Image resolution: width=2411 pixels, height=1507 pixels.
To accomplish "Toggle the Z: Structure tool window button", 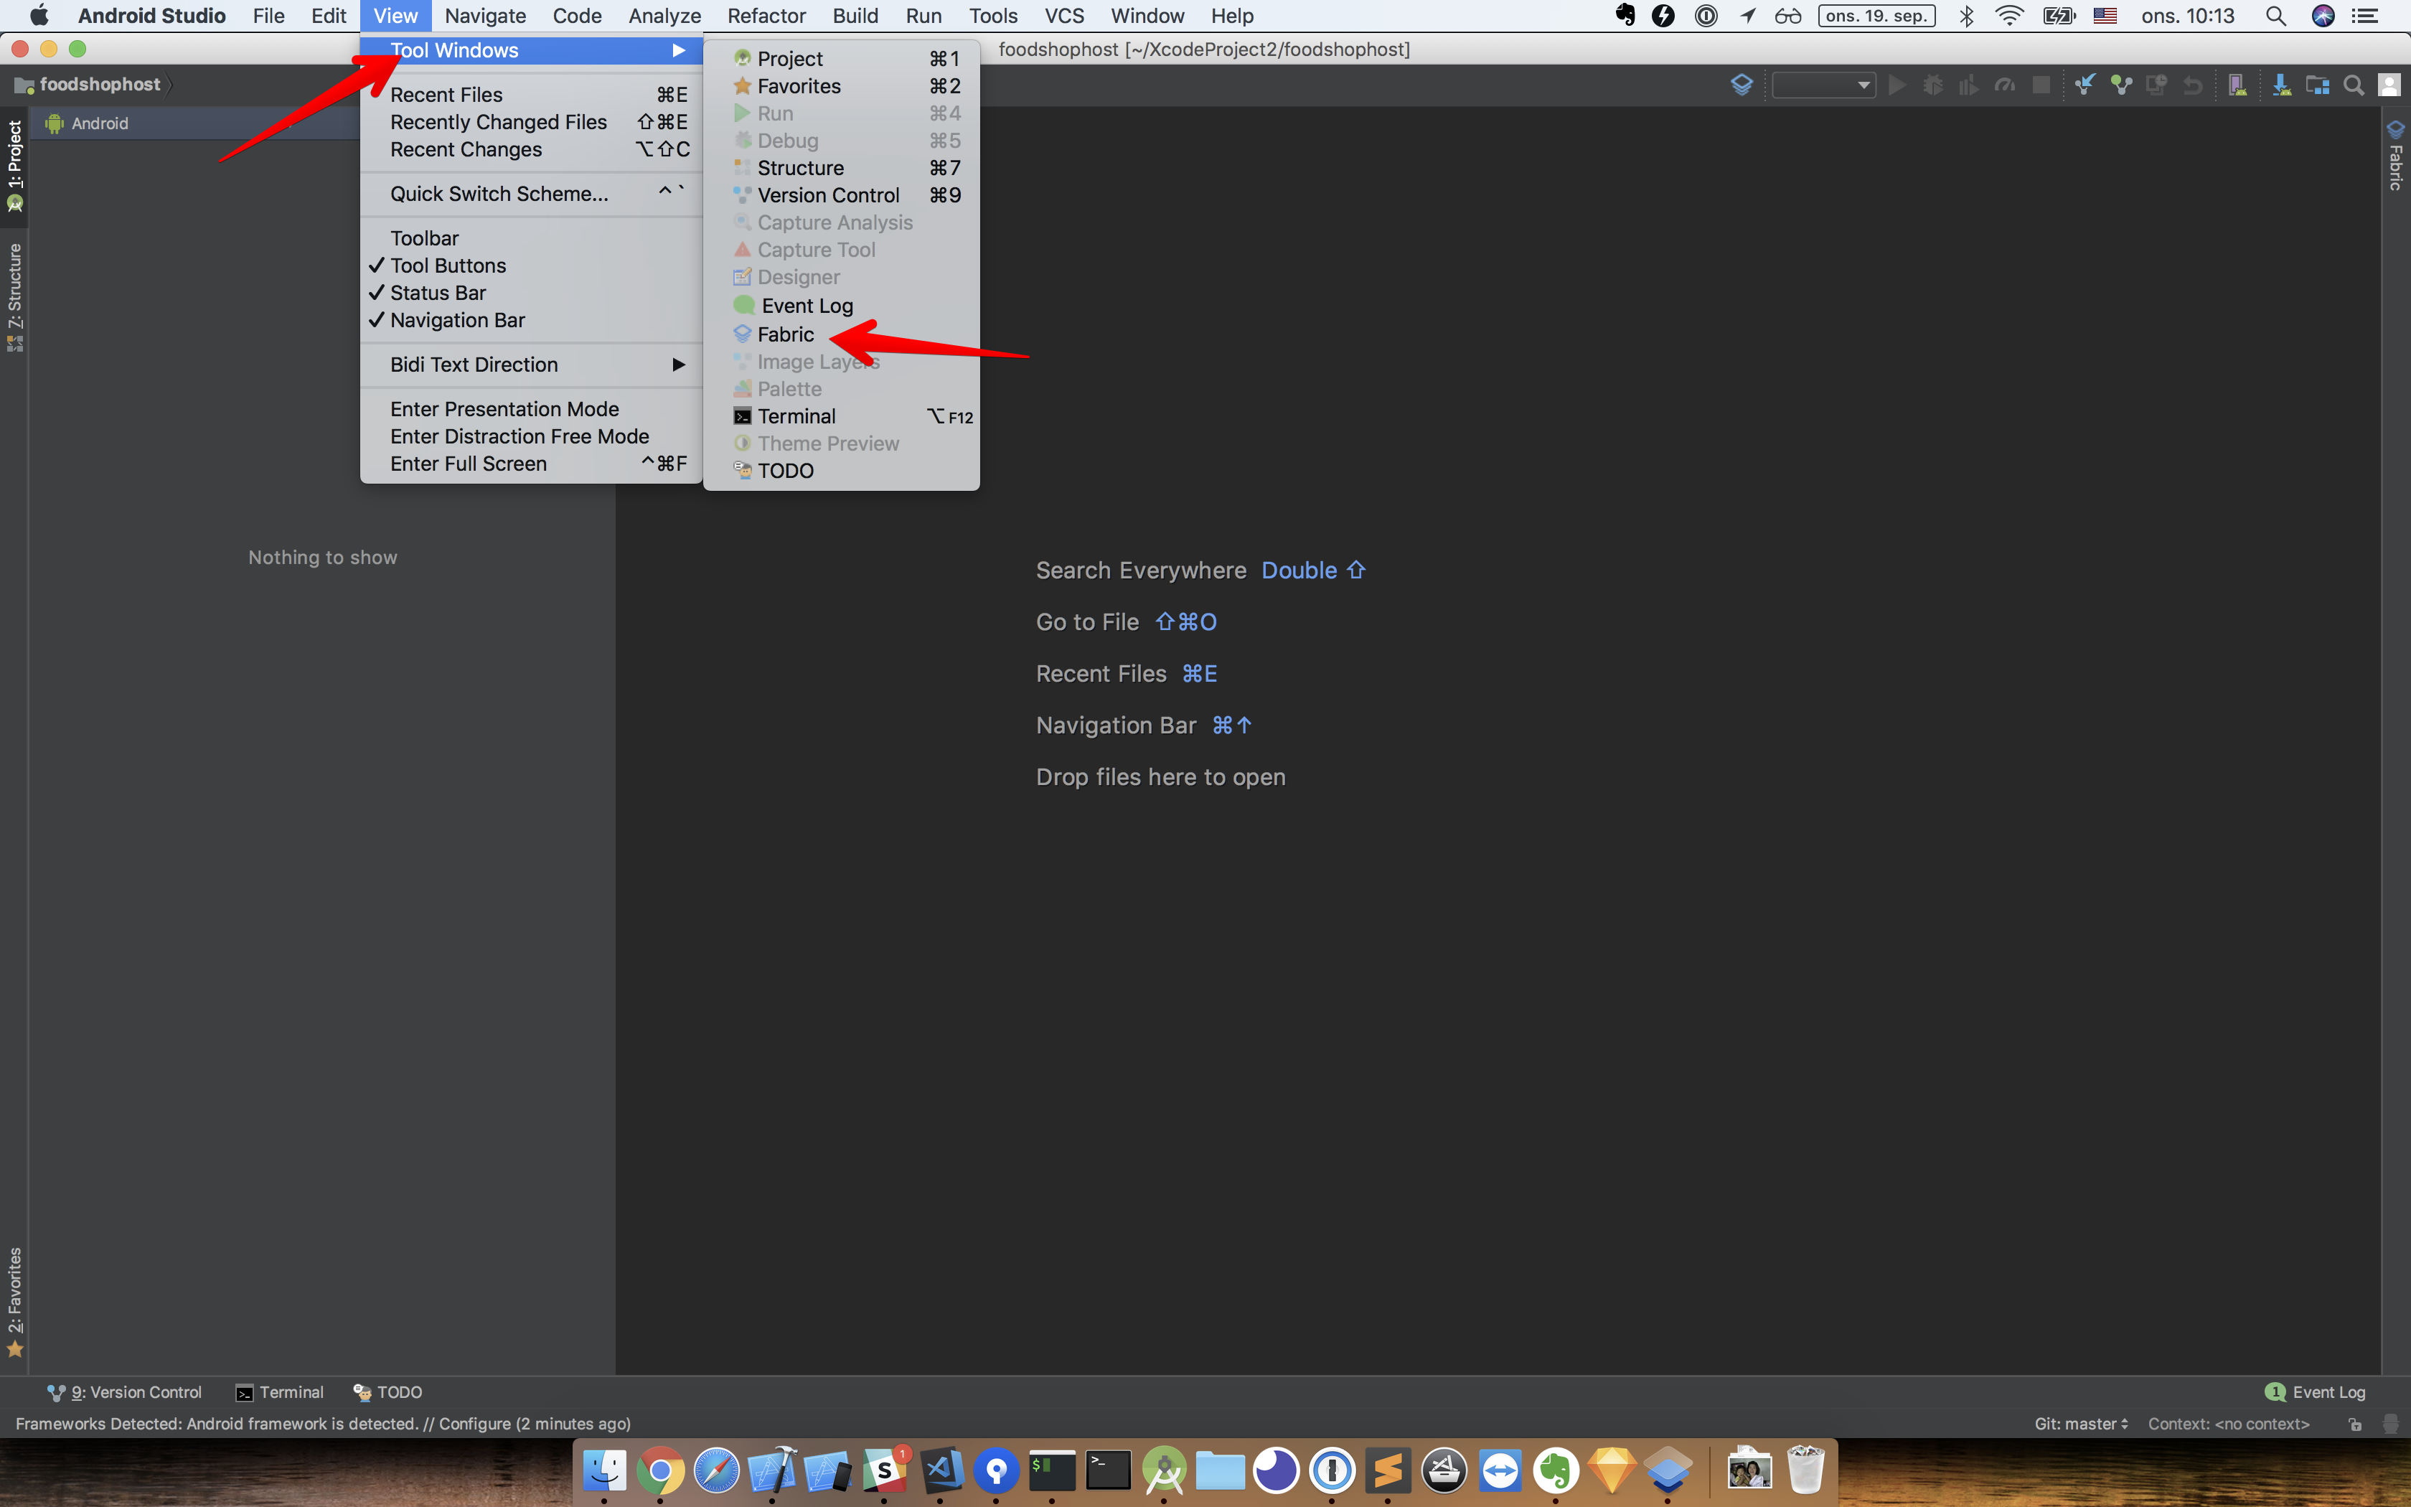I will pyautogui.click(x=14, y=297).
